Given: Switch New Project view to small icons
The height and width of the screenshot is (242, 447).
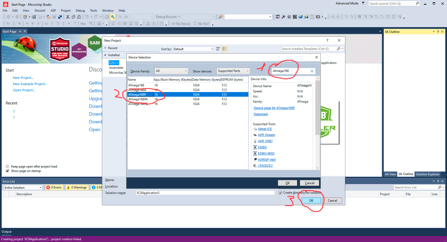Looking at the screenshot, I should click(x=218, y=49).
